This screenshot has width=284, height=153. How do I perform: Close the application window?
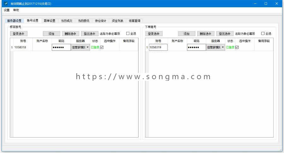(276, 3)
